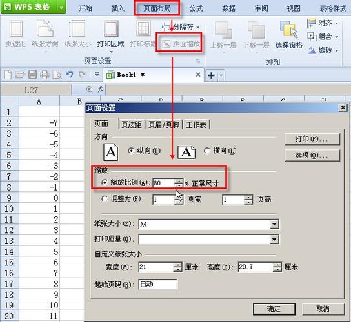Switch to the 数据 ribbon tab
Image resolution: width=351 pixels, height=322 pixels.
point(228,8)
